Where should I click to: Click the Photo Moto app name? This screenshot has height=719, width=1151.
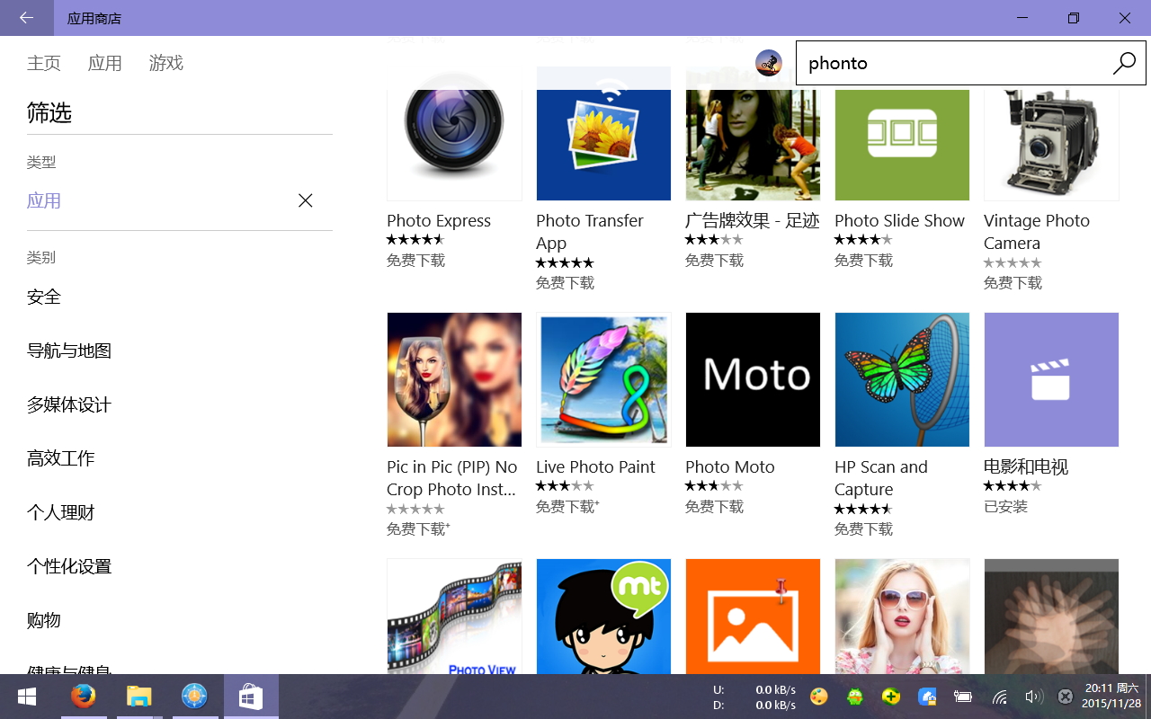[x=730, y=467]
